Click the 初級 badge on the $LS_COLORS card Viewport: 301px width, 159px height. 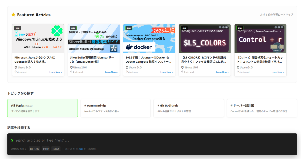pos(184,28)
